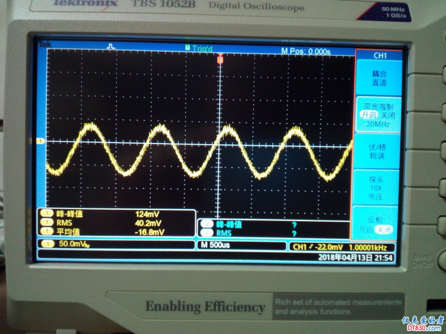Toggle bandwidth limit 开启 option
Screen dimensions: 446x334
coord(369,115)
